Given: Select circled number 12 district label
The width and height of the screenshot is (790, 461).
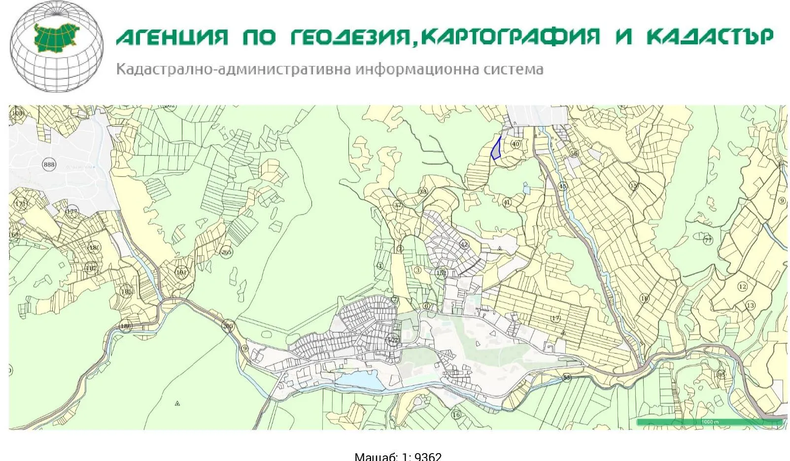Looking at the screenshot, I should (x=742, y=287).
